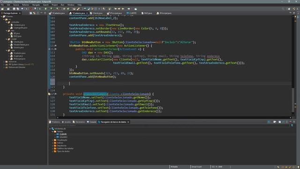The height and width of the screenshot is (169, 300).
Task: Open the Edit menu
Action: coord(8,5)
